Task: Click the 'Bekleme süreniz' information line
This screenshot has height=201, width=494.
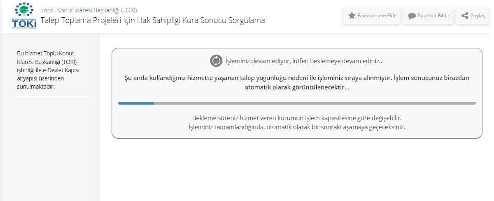Action: [x=296, y=118]
